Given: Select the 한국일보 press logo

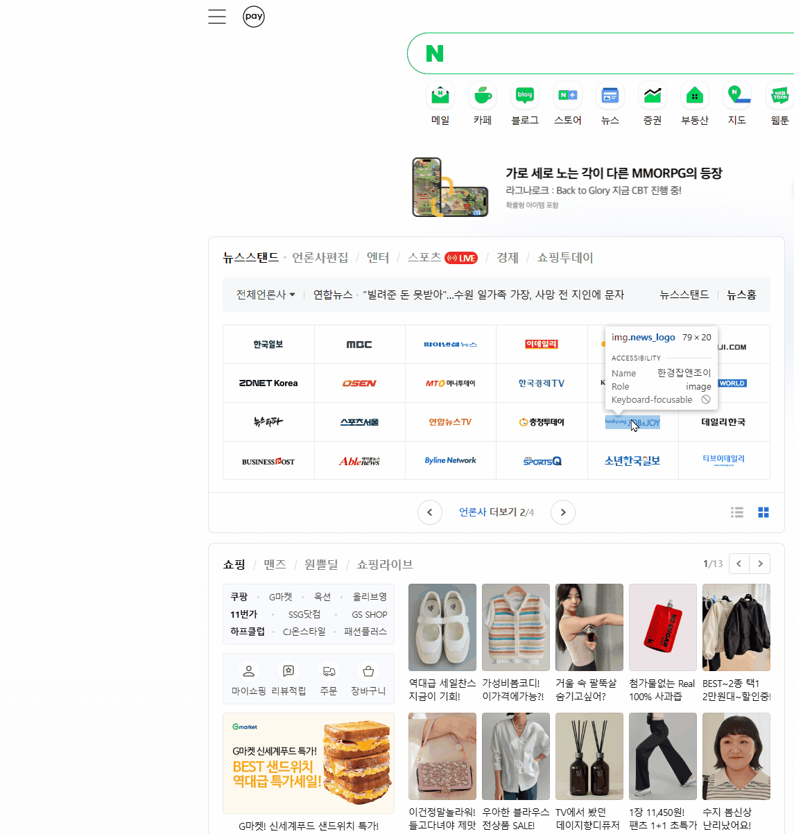Looking at the screenshot, I should click(268, 345).
